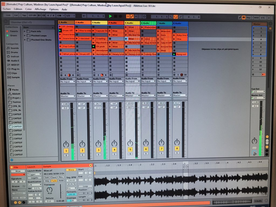Viewport: 276px width, 207px height.
Task: Click the Master volume fader handle
Action: (264, 110)
